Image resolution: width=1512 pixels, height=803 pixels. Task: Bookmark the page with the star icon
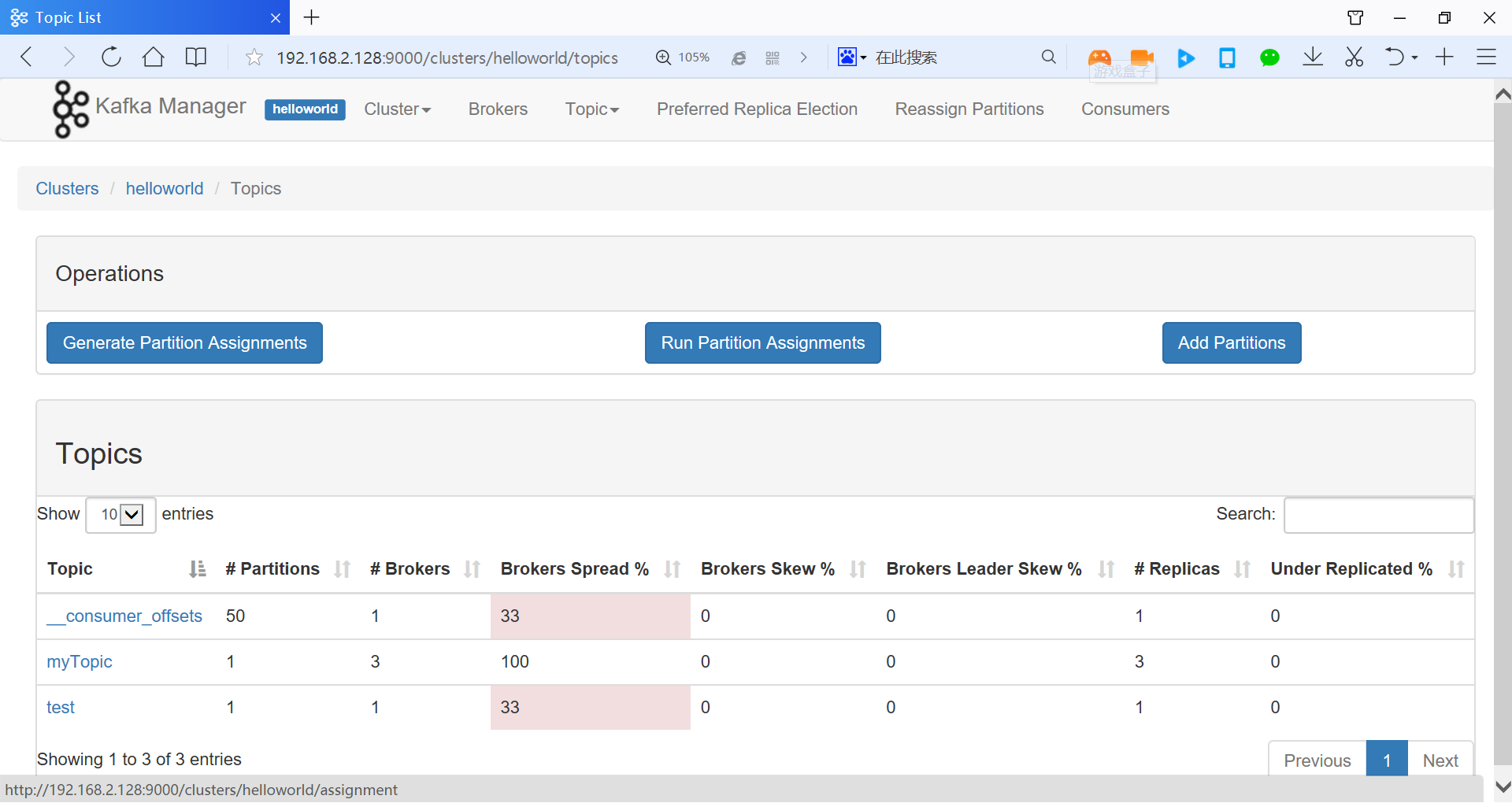(x=254, y=57)
